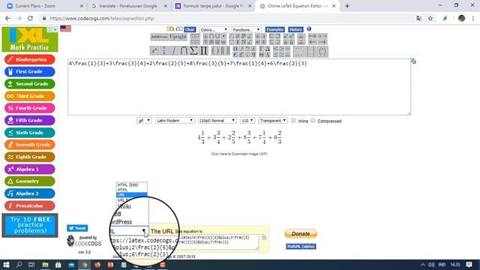Screen dimensions: 480x270
Task: Open the Colors dropdown
Action: pos(214,30)
